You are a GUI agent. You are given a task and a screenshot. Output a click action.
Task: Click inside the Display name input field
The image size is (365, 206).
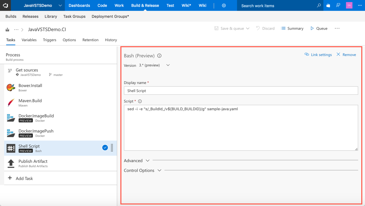point(240,90)
